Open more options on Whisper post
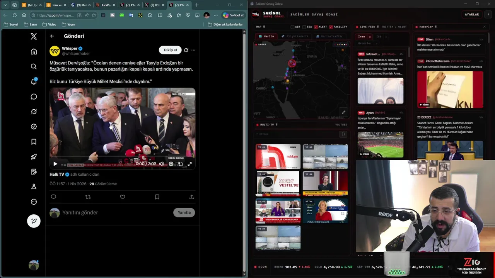 click(x=193, y=50)
